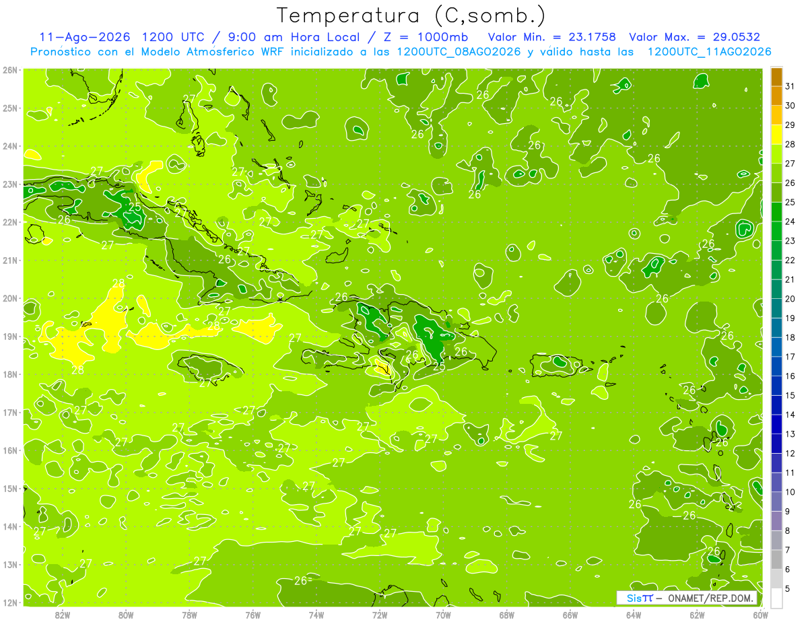Viewport: 808px width, 624px height.
Task: Select the date "11-Ago-2026" in the header
Action: 84,37
